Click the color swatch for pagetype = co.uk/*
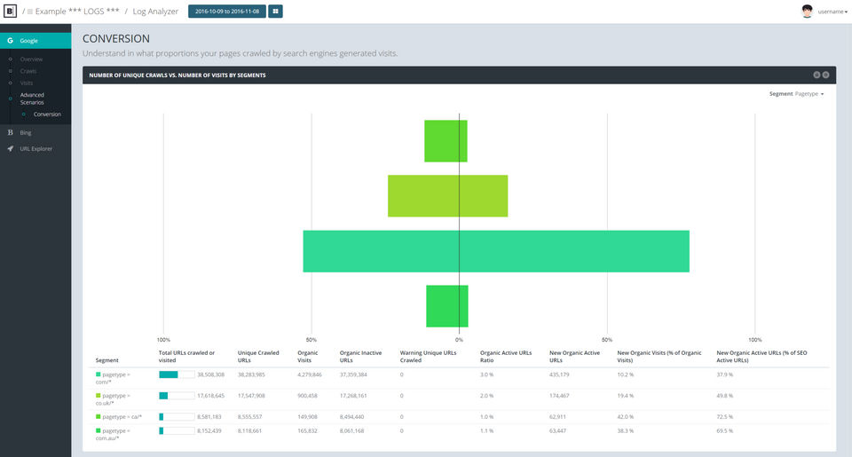Viewport: 852px width, 457px height. (x=99, y=396)
